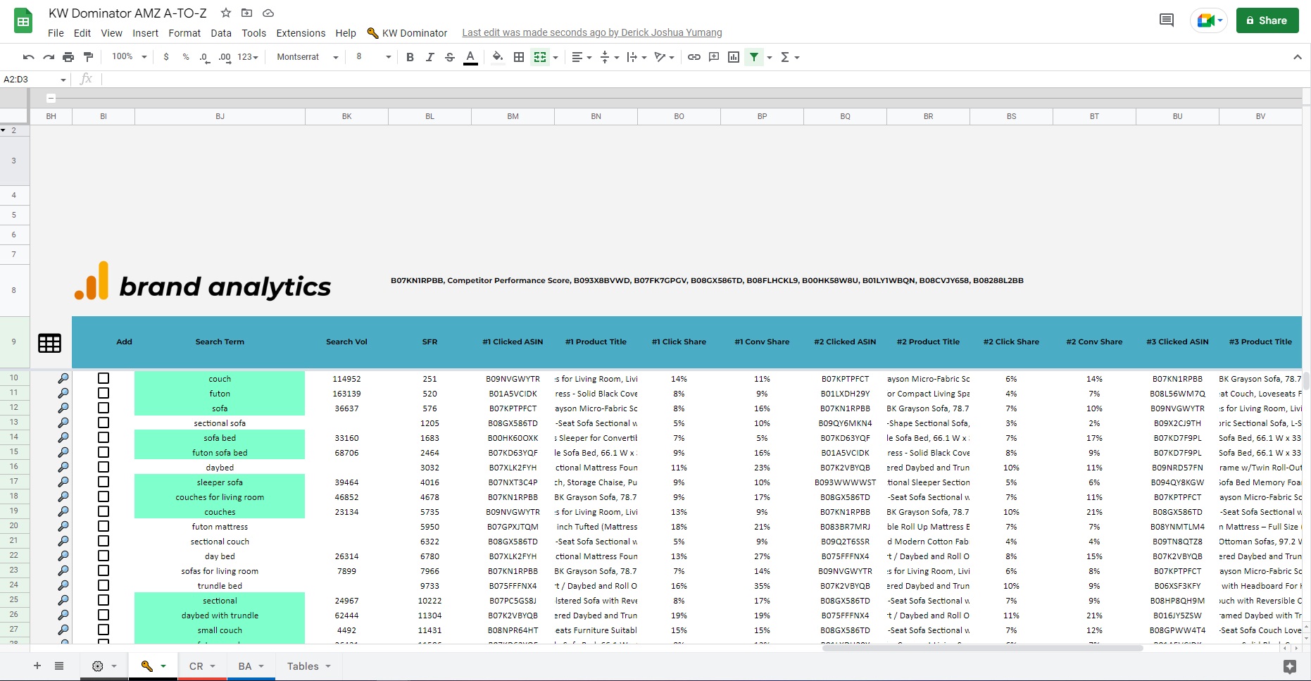This screenshot has width=1311, height=681.
Task: Open the text rotation dropdown
Action: (x=664, y=57)
